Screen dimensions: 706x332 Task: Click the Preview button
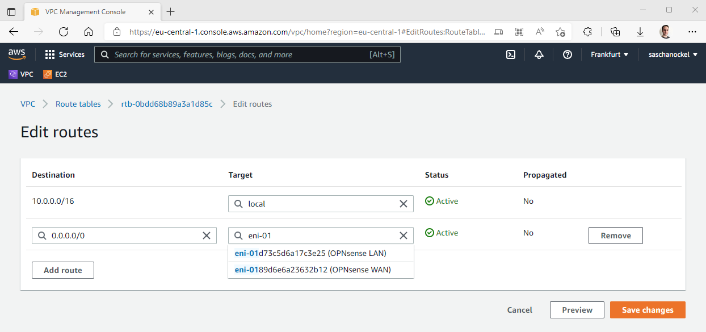coord(577,310)
